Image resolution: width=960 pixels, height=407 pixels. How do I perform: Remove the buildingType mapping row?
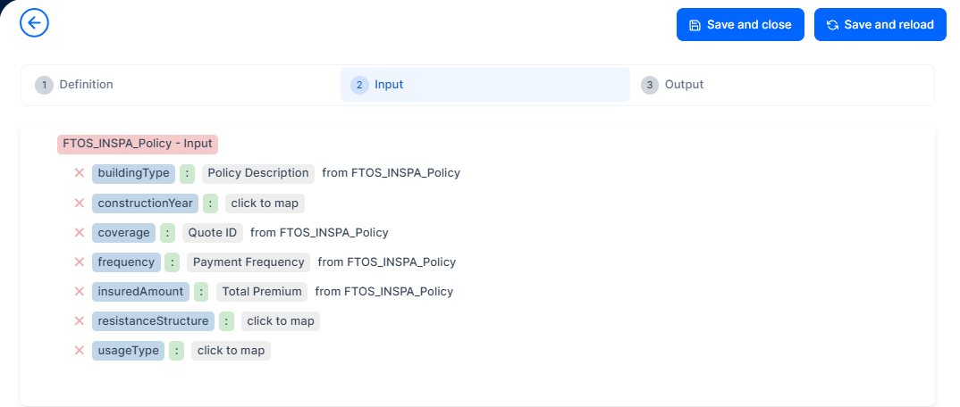coord(80,173)
